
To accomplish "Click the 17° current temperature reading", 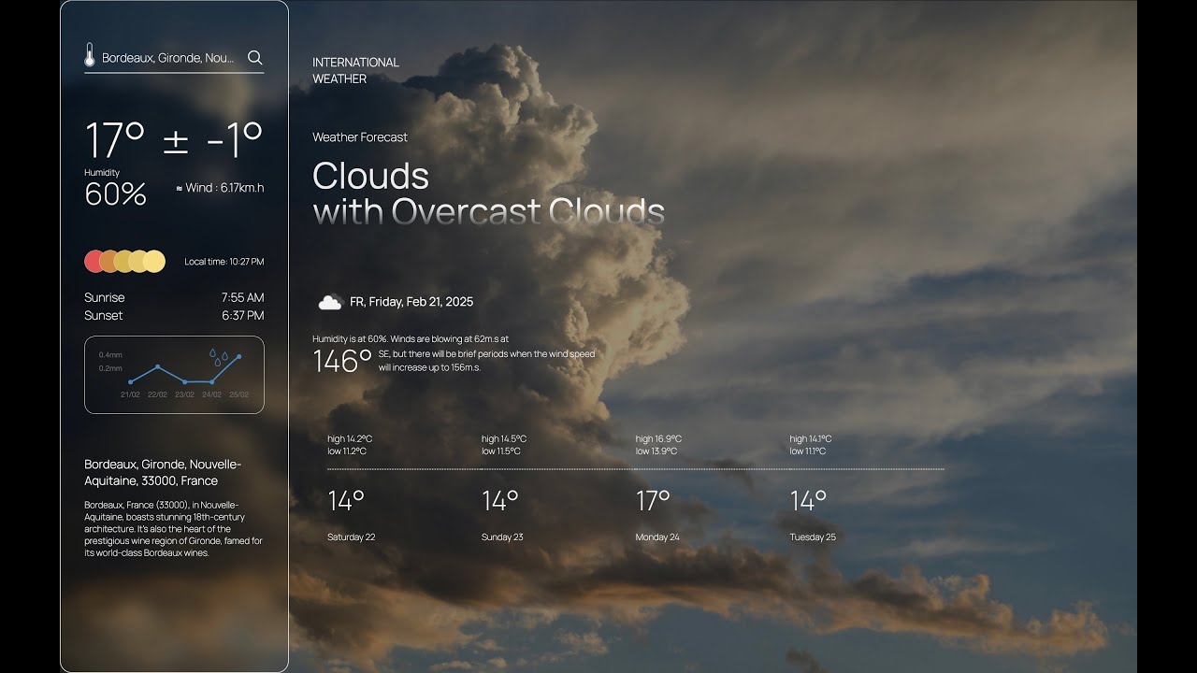I will tap(115, 141).
